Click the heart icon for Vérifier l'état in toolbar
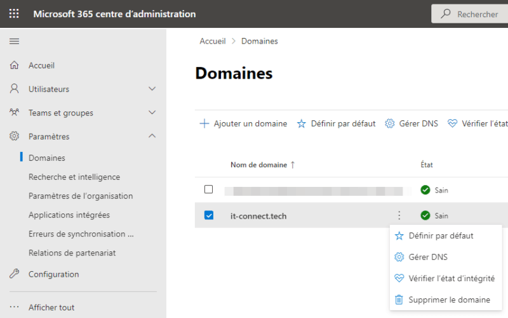Viewport: 508px width, 318px height. pos(452,124)
